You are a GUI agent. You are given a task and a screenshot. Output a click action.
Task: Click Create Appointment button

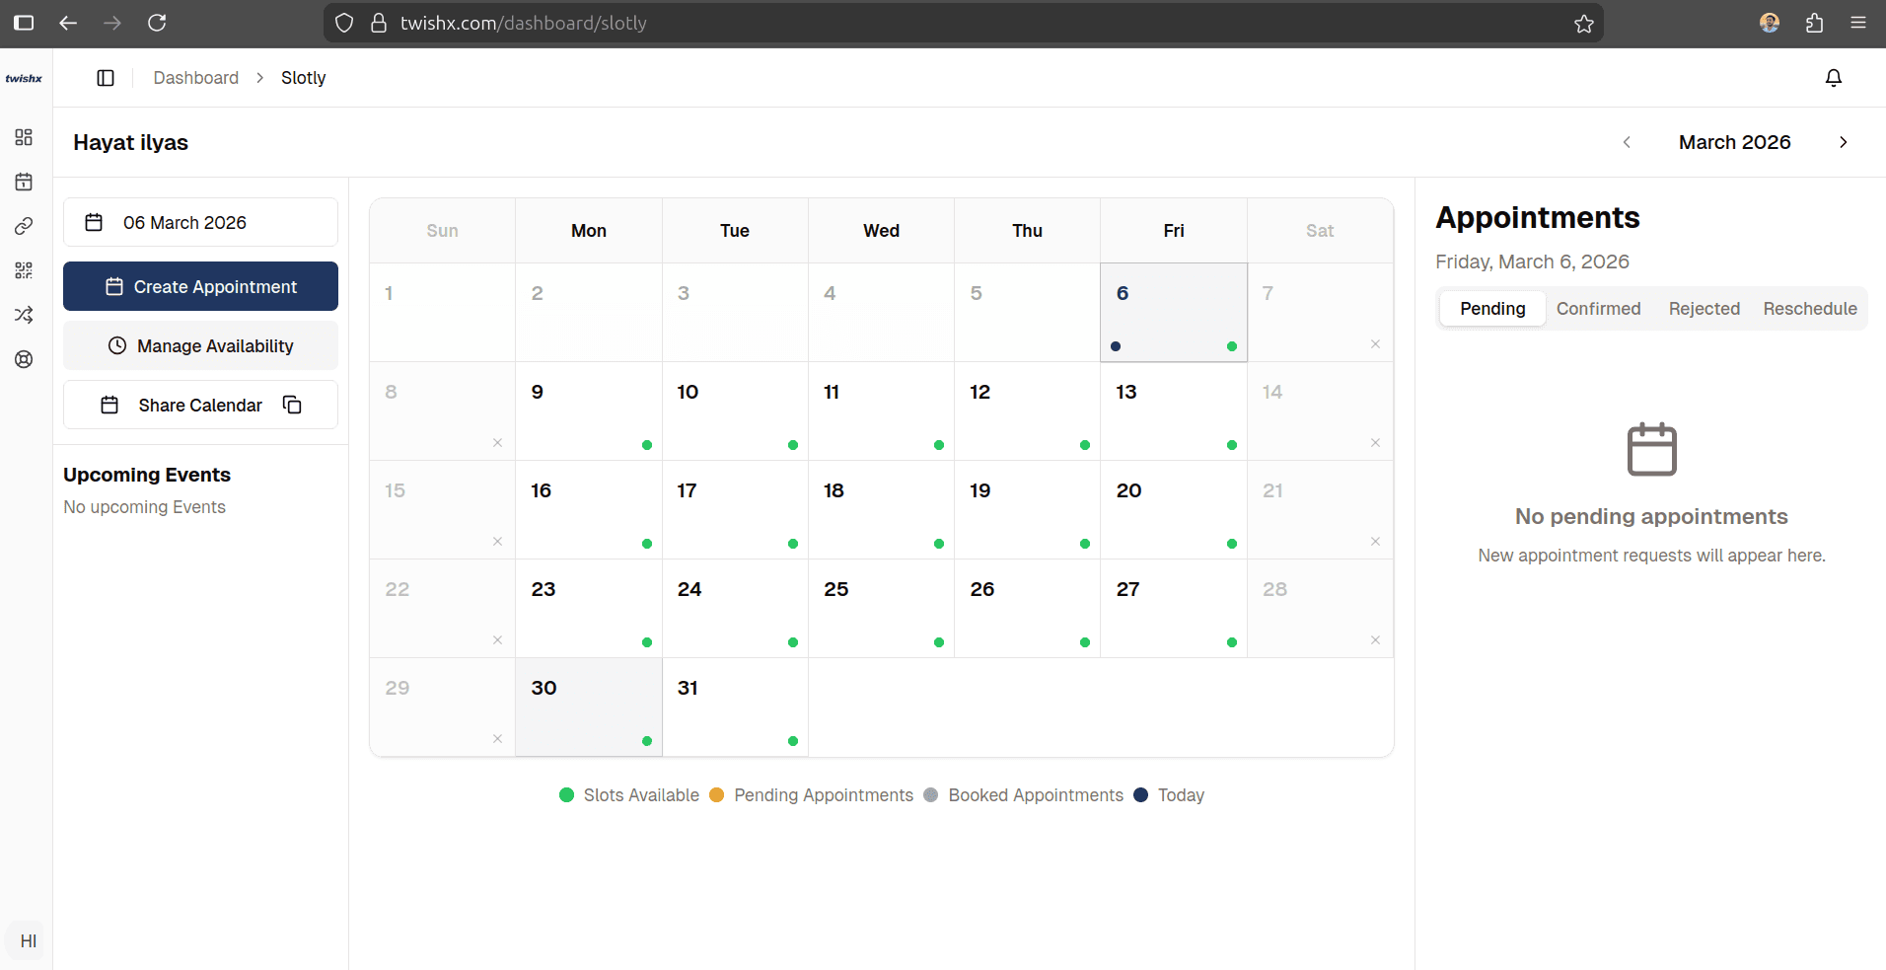click(200, 286)
